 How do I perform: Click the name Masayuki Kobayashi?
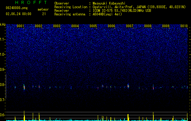pyautogui.click(x=109, y=3)
